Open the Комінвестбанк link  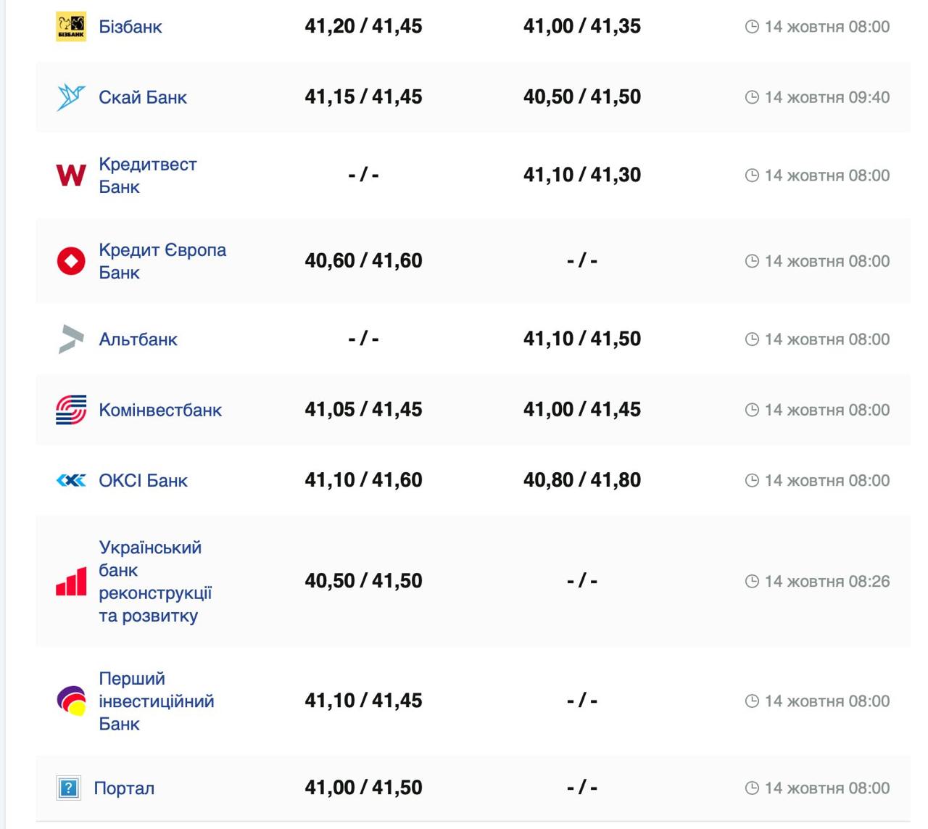160,410
